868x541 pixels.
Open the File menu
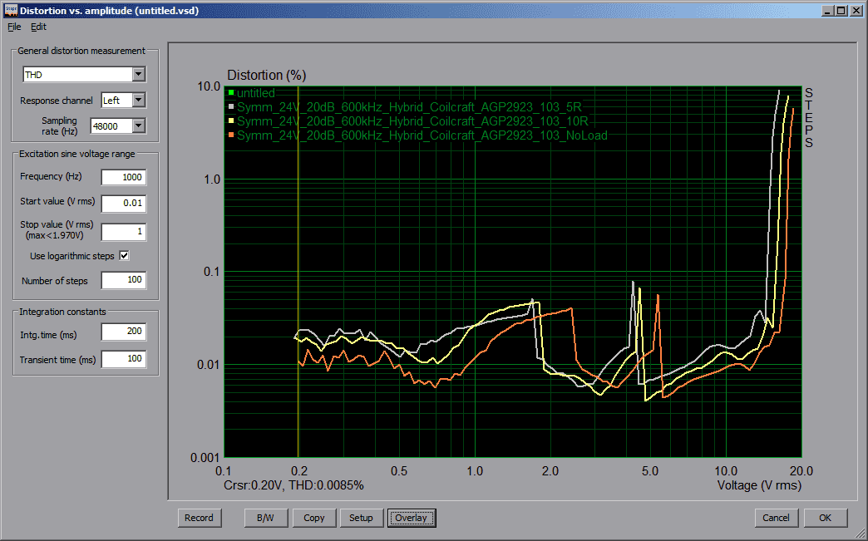click(x=13, y=27)
